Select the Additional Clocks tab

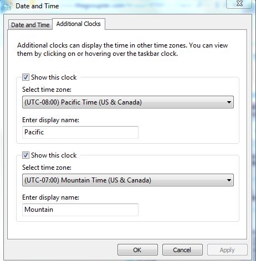point(79,24)
